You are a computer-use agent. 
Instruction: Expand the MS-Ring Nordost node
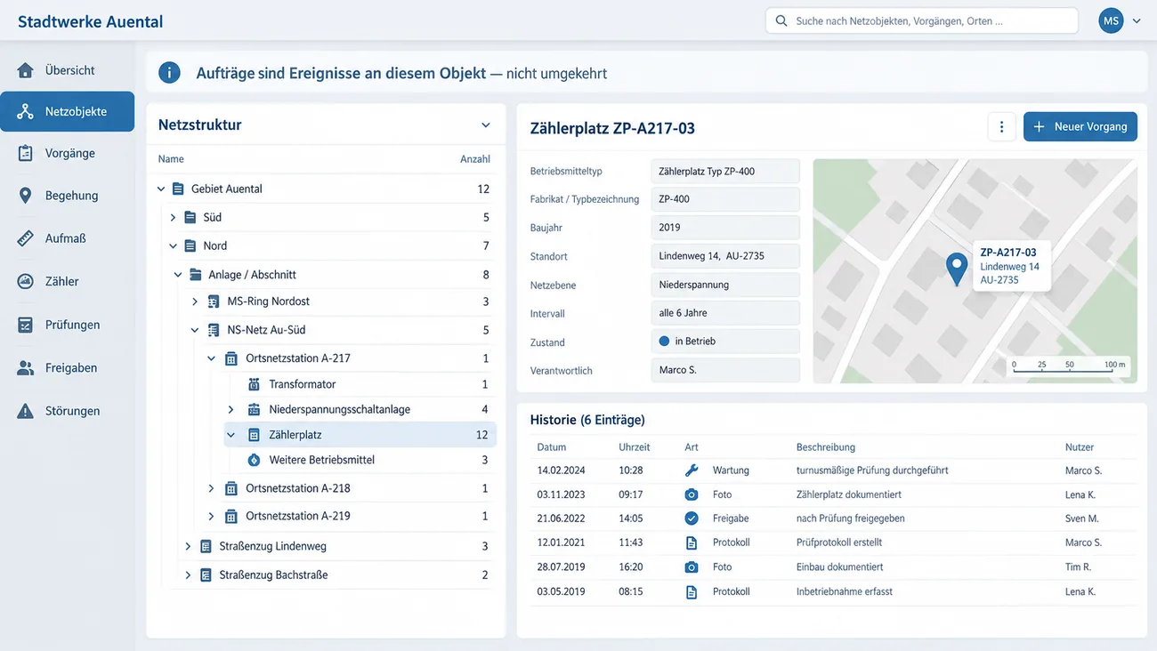(195, 301)
